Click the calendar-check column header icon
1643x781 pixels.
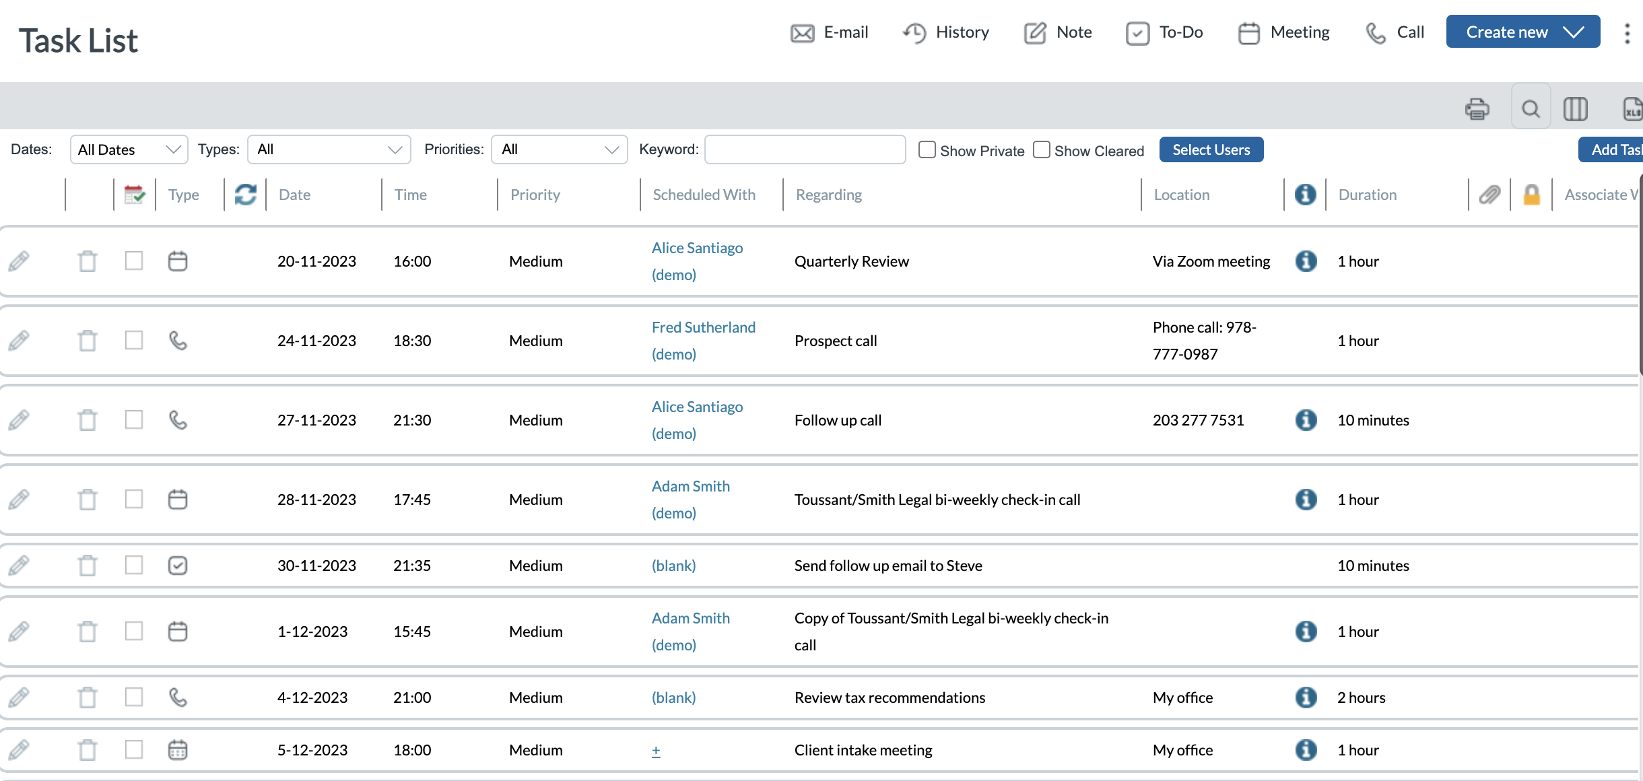coord(135,195)
